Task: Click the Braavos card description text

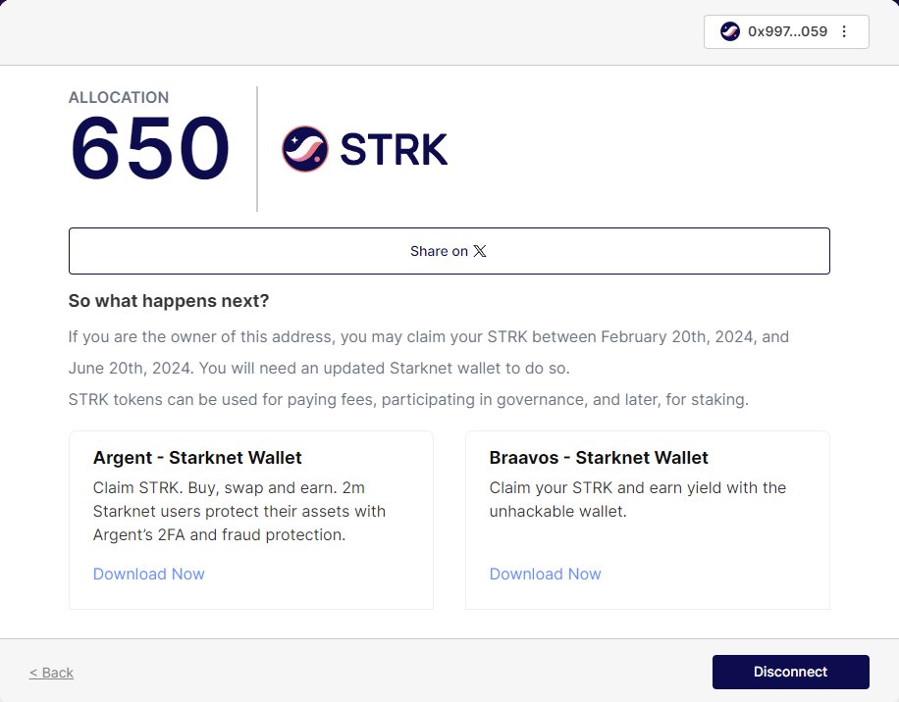Action: pyautogui.click(x=638, y=499)
